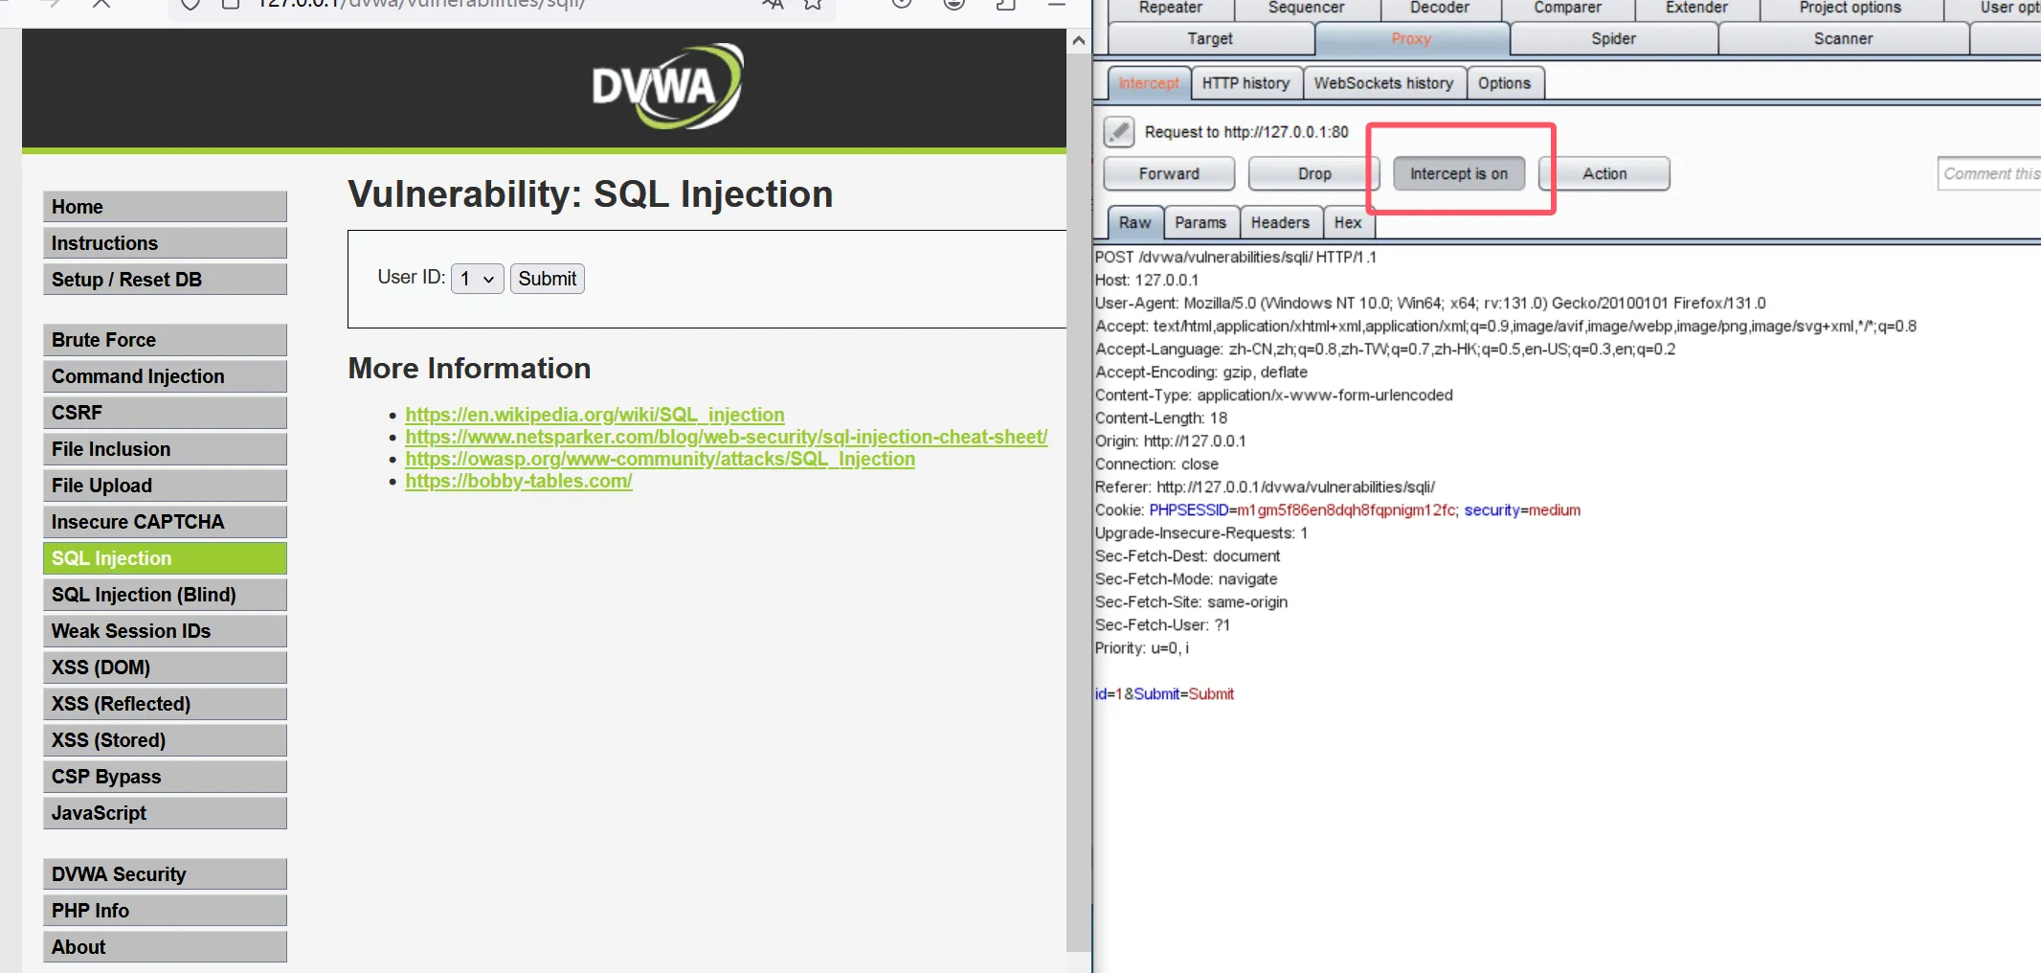Click the Content-Type header line
This screenshot has height=973, width=2041.
pos(1273,395)
